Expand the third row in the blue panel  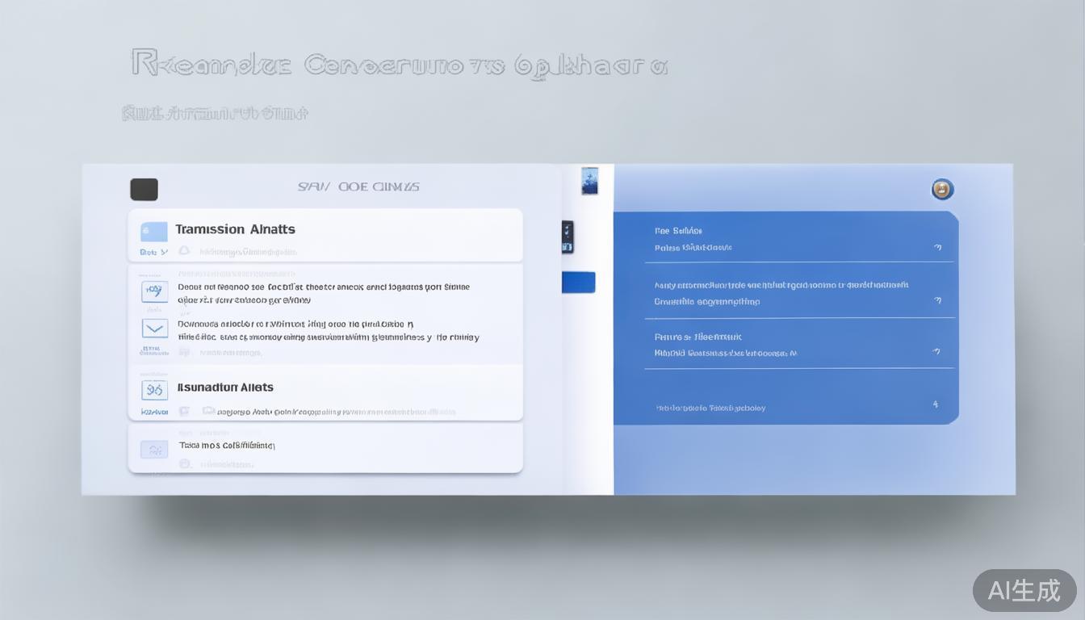[x=936, y=352]
